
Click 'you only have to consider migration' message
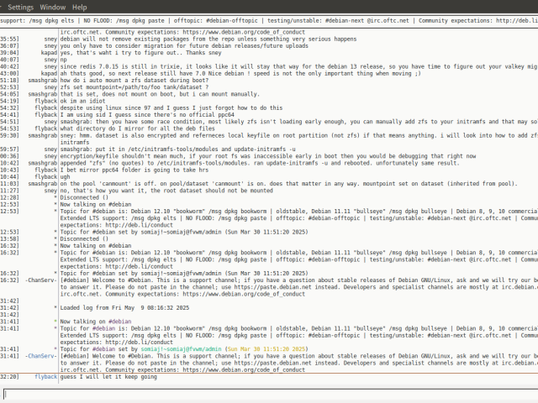[x=184, y=46]
